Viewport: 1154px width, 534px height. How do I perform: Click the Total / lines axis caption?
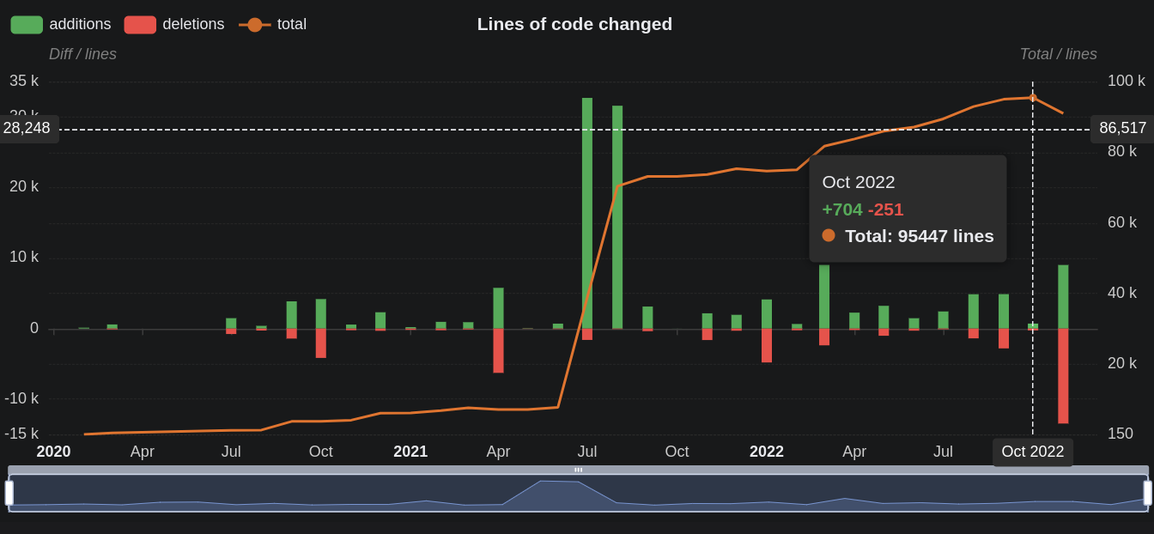(1059, 53)
